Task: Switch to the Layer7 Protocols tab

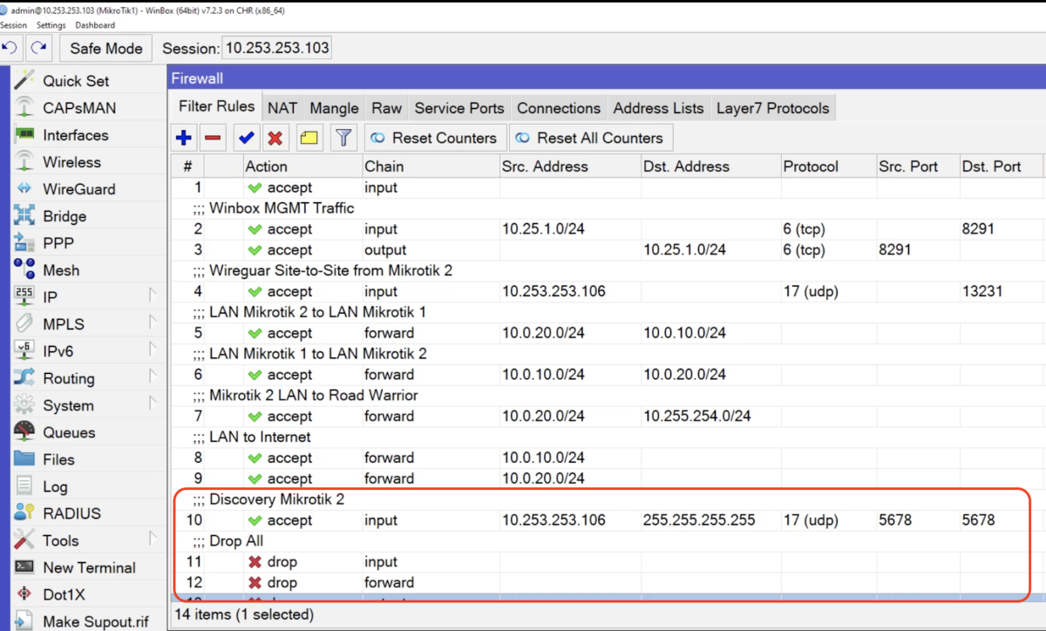Action: (773, 108)
